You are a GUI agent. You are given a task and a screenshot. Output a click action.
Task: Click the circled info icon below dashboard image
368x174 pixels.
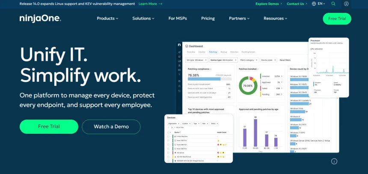(x=334, y=161)
